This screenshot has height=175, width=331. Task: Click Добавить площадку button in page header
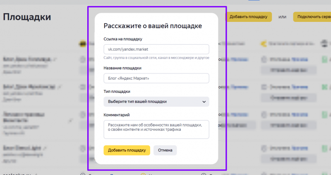tap(249, 17)
